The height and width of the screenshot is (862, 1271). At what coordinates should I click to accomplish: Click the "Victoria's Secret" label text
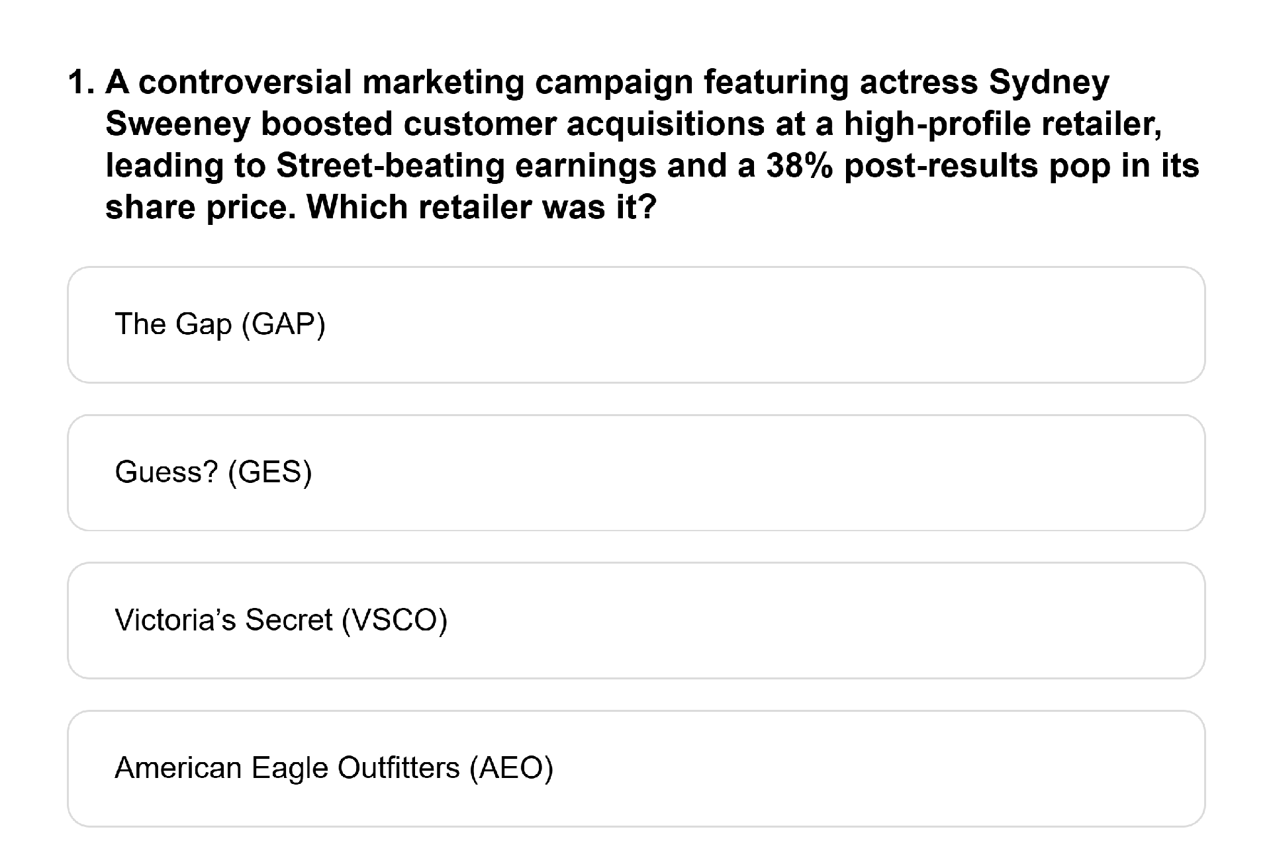pos(223,621)
